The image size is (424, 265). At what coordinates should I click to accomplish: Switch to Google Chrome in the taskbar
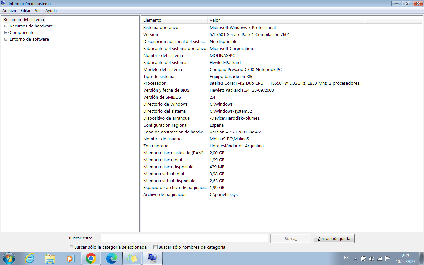tap(91, 258)
